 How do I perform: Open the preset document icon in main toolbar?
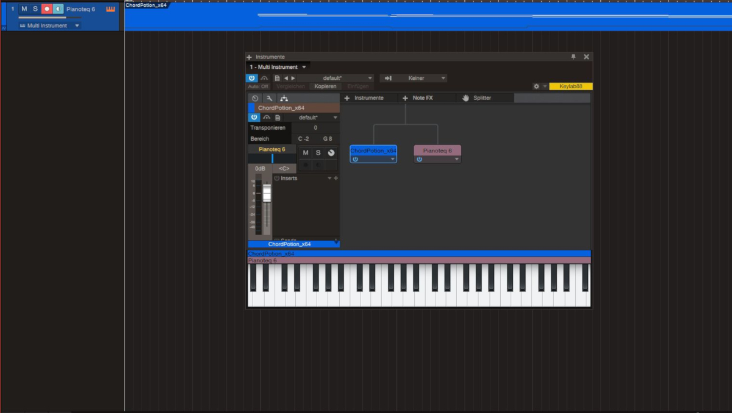(278, 78)
